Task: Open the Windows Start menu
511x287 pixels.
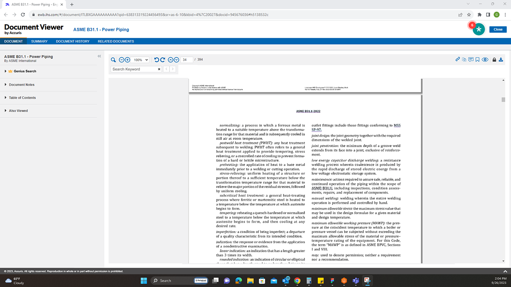Action: 143,281
